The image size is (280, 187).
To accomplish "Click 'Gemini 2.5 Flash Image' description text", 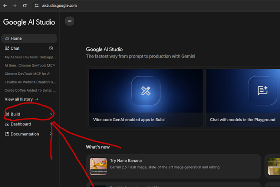I will pos(165,167).
